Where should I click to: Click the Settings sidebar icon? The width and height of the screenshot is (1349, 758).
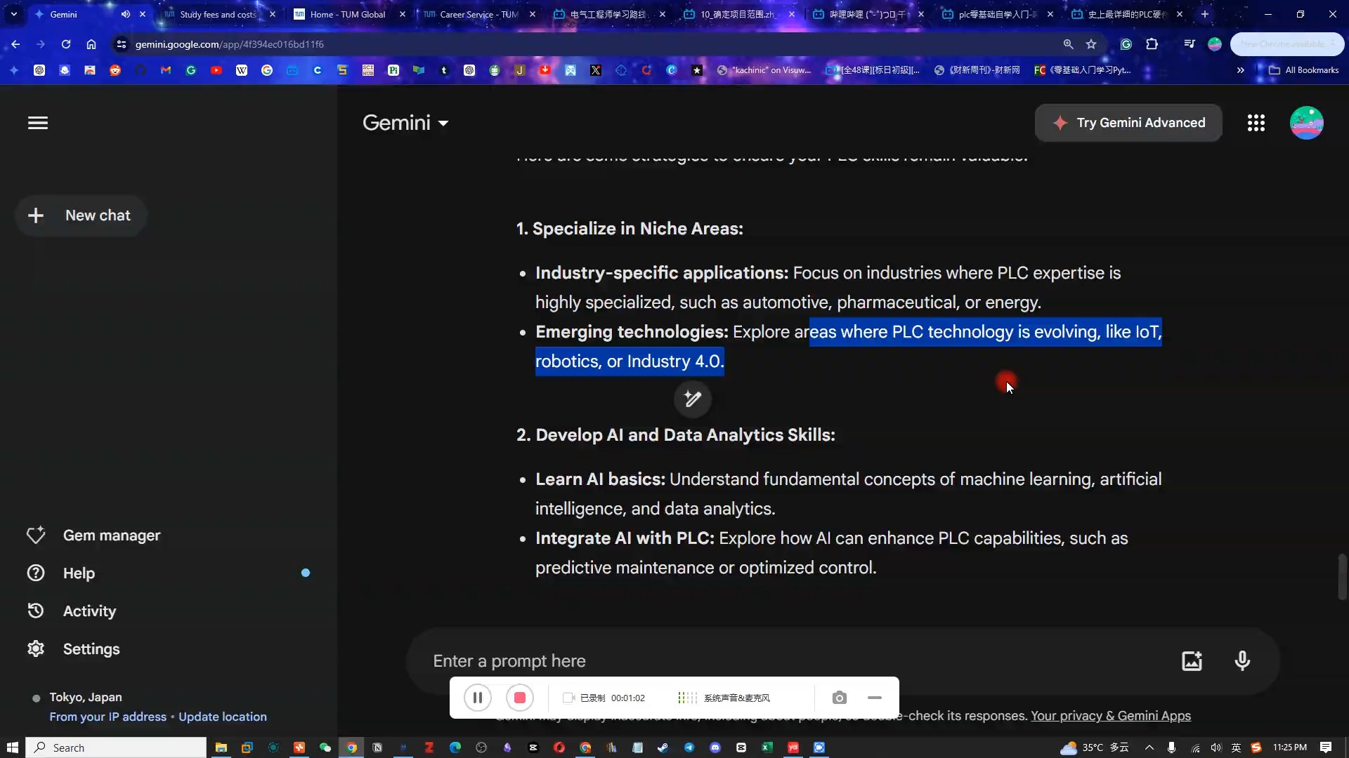coord(36,649)
